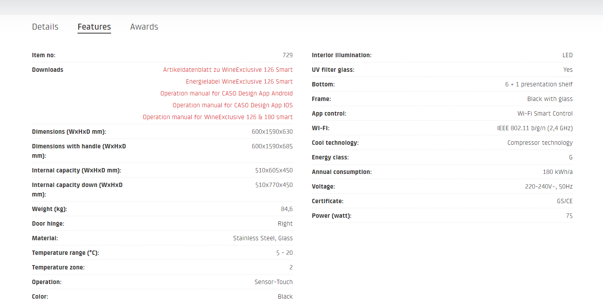The width and height of the screenshot is (603, 301).
Task: Click the Power (watt): label
Action: click(x=332, y=216)
